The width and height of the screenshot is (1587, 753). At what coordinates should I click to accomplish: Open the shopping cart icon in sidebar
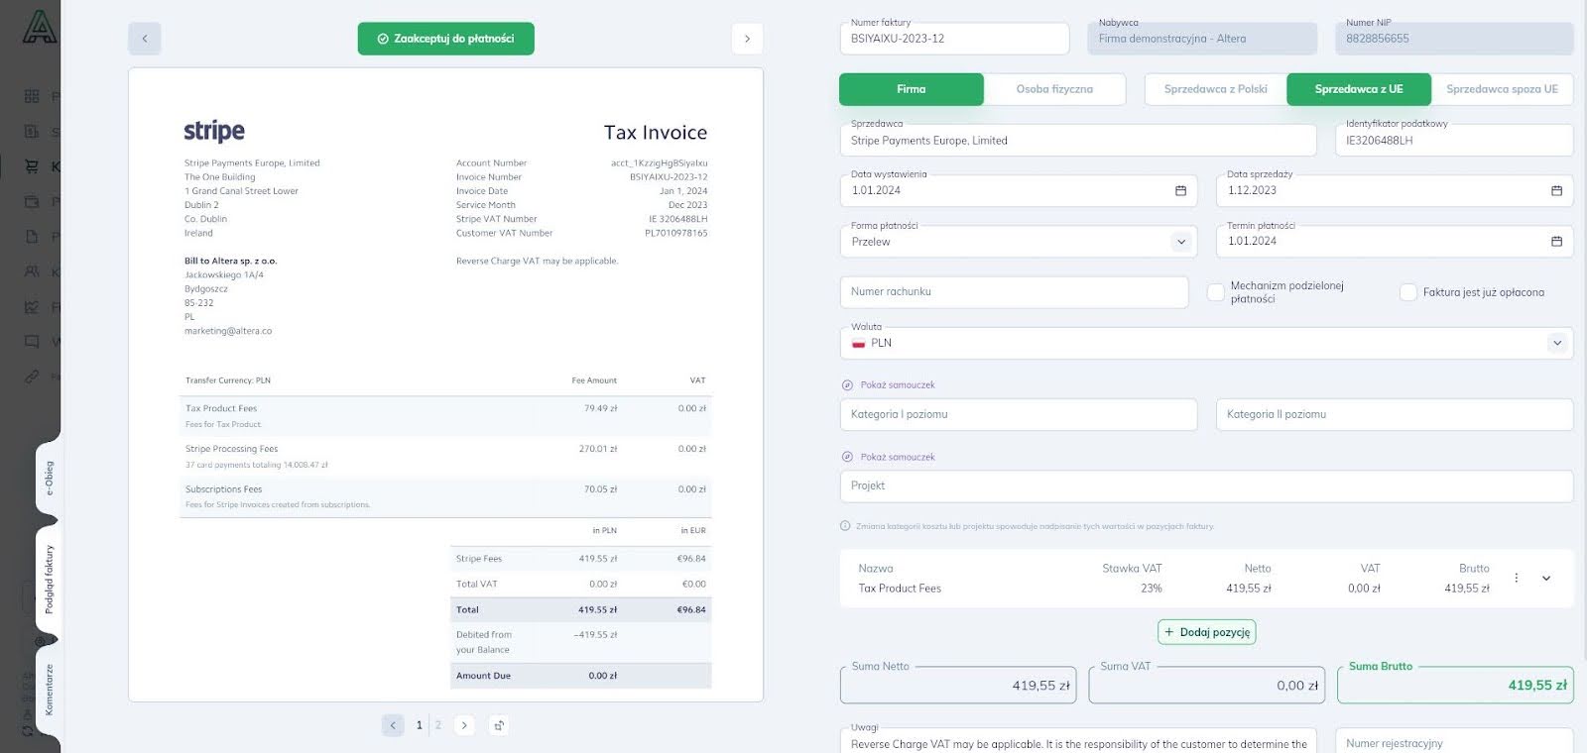[x=32, y=166]
